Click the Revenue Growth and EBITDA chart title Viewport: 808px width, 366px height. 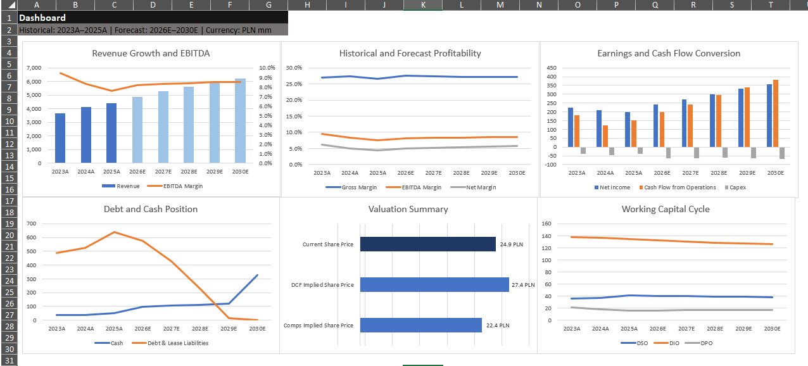tap(151, 53)
